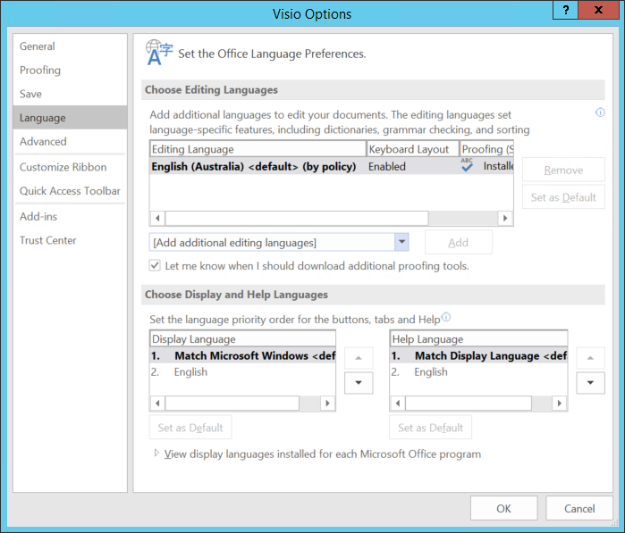
Task: Click Set as Default under Help Language
Action: tap(430, 427)
